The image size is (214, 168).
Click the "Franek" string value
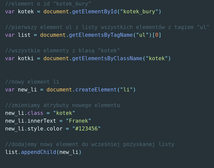79,121
